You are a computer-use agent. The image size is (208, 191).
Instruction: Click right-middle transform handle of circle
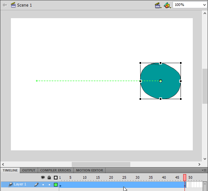181,81
